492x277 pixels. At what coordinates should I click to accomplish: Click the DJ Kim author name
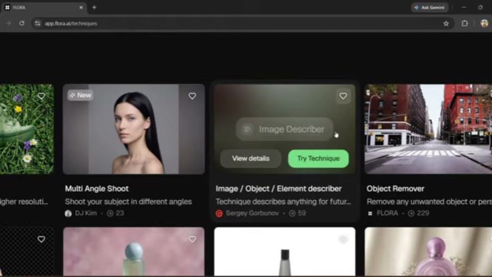86,213
